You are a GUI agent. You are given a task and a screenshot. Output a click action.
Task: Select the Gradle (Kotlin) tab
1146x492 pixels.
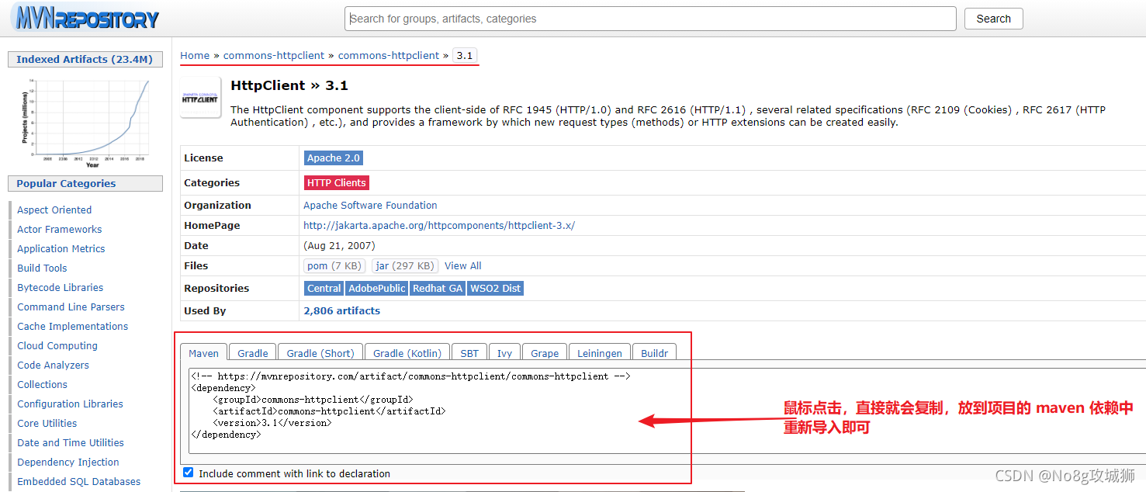[407, 353]
